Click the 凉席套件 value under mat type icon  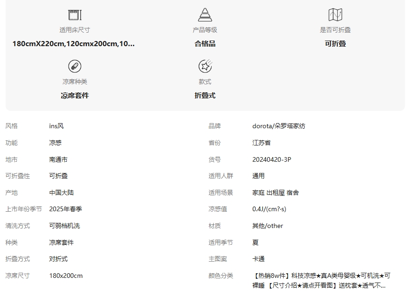(x=74, y=96)
